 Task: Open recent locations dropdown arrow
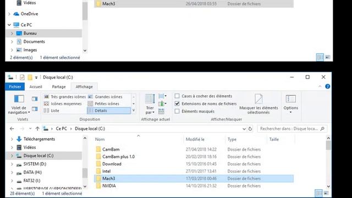[30, 129]
